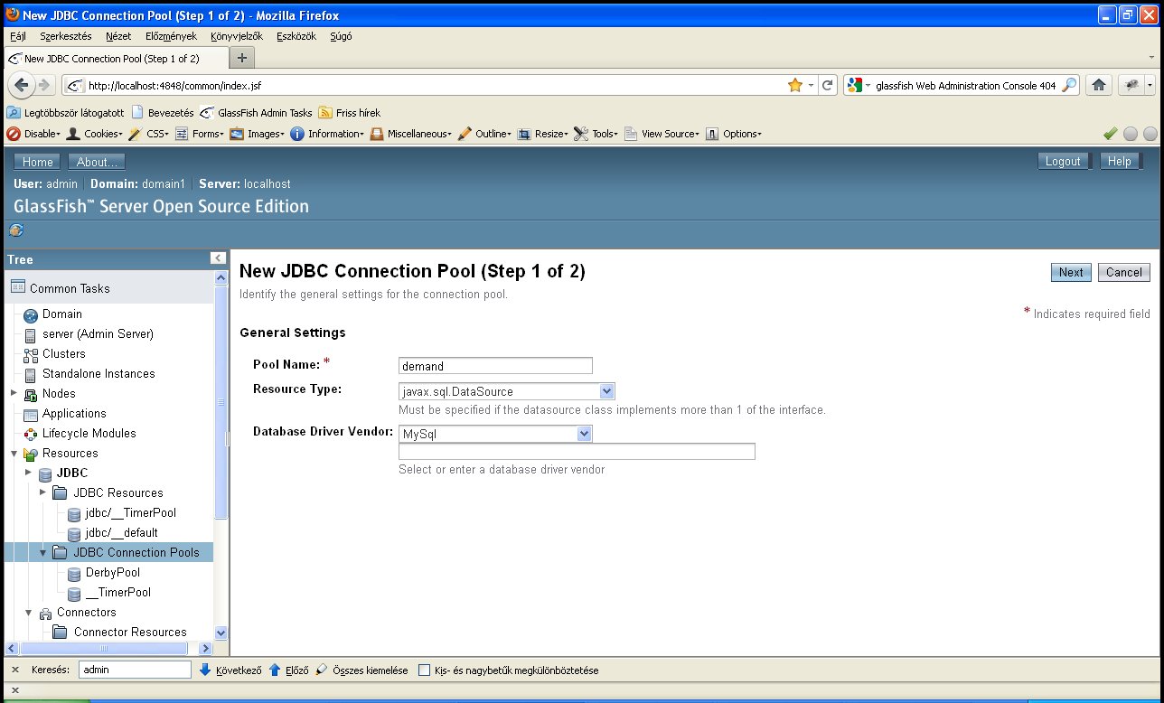This screenshot has width=1164, height=703.
Task: Select Standalone Instances tree item
Action: click(99, 374)
